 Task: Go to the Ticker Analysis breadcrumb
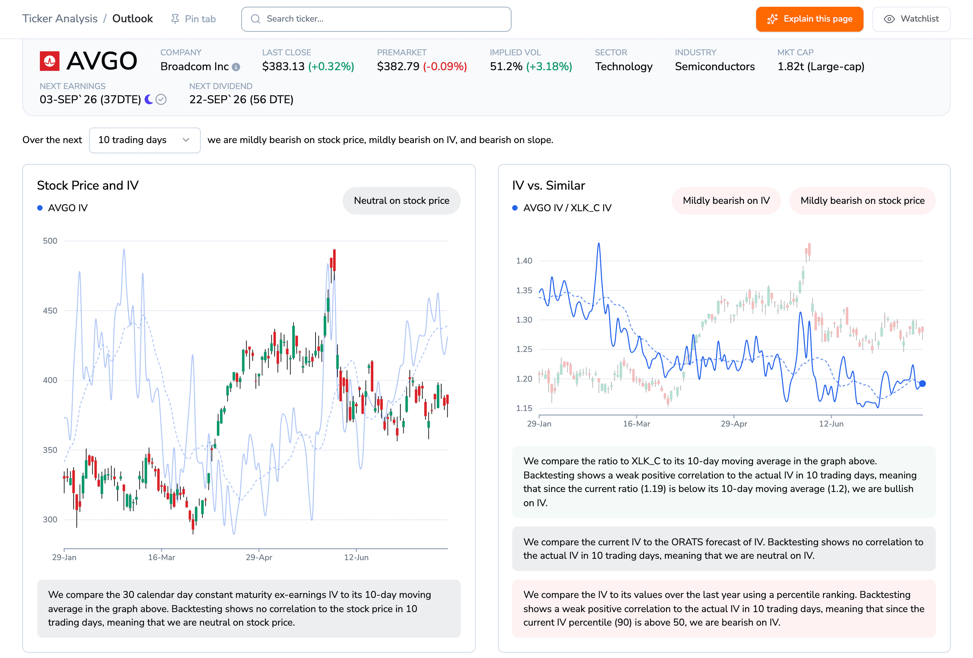60,19
